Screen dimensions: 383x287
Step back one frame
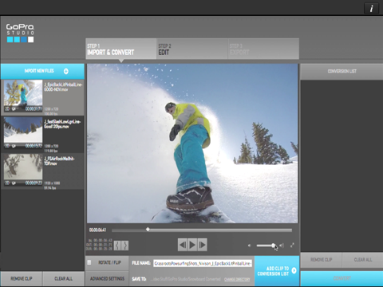pos(183,245)
